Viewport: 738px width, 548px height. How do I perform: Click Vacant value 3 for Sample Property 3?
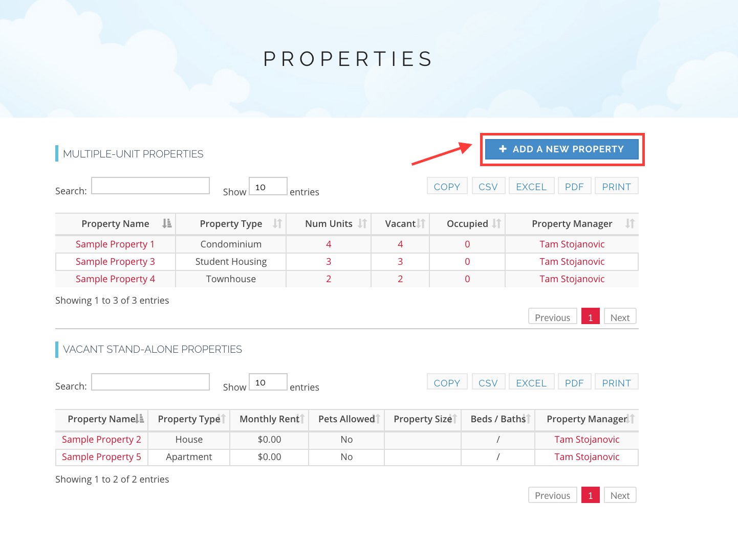tap(400, 262)
